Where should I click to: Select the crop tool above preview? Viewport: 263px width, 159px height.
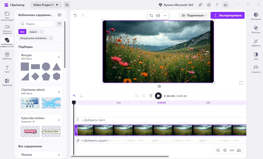click(x=151, y=15)
